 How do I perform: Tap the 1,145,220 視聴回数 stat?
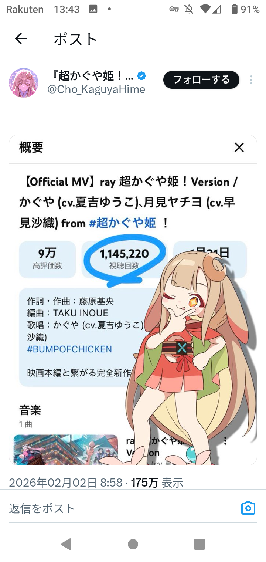pyautogui.click(x=125, y=259)
